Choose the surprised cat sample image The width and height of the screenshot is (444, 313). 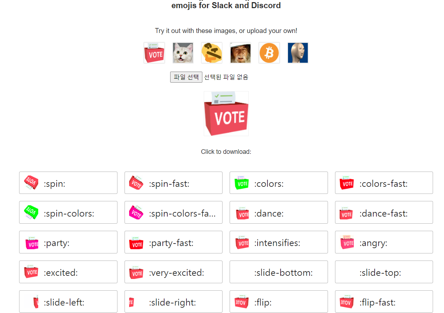183,52
